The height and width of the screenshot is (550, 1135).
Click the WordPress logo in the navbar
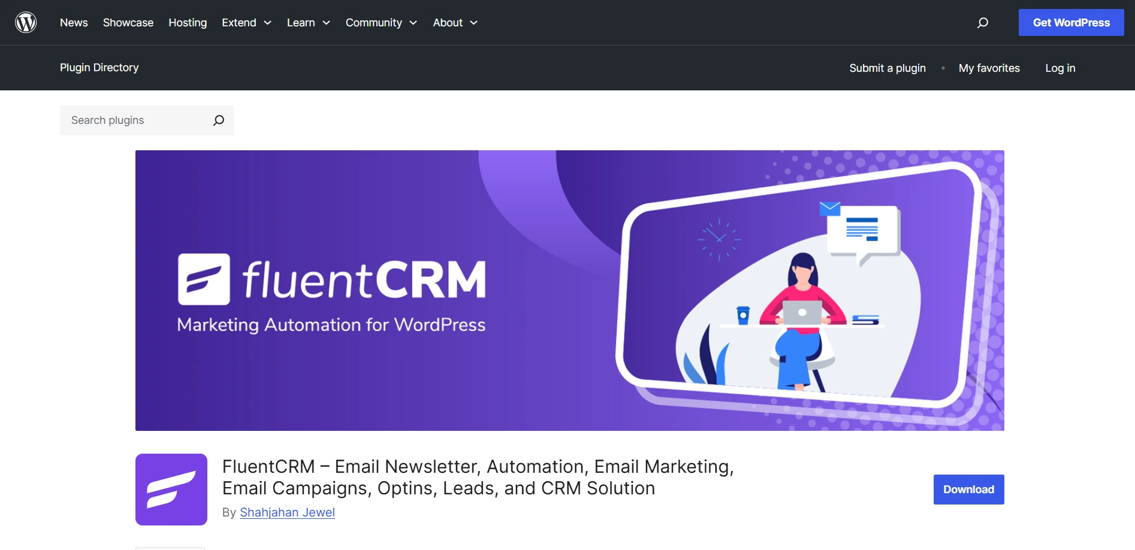[x=25, y=22]
